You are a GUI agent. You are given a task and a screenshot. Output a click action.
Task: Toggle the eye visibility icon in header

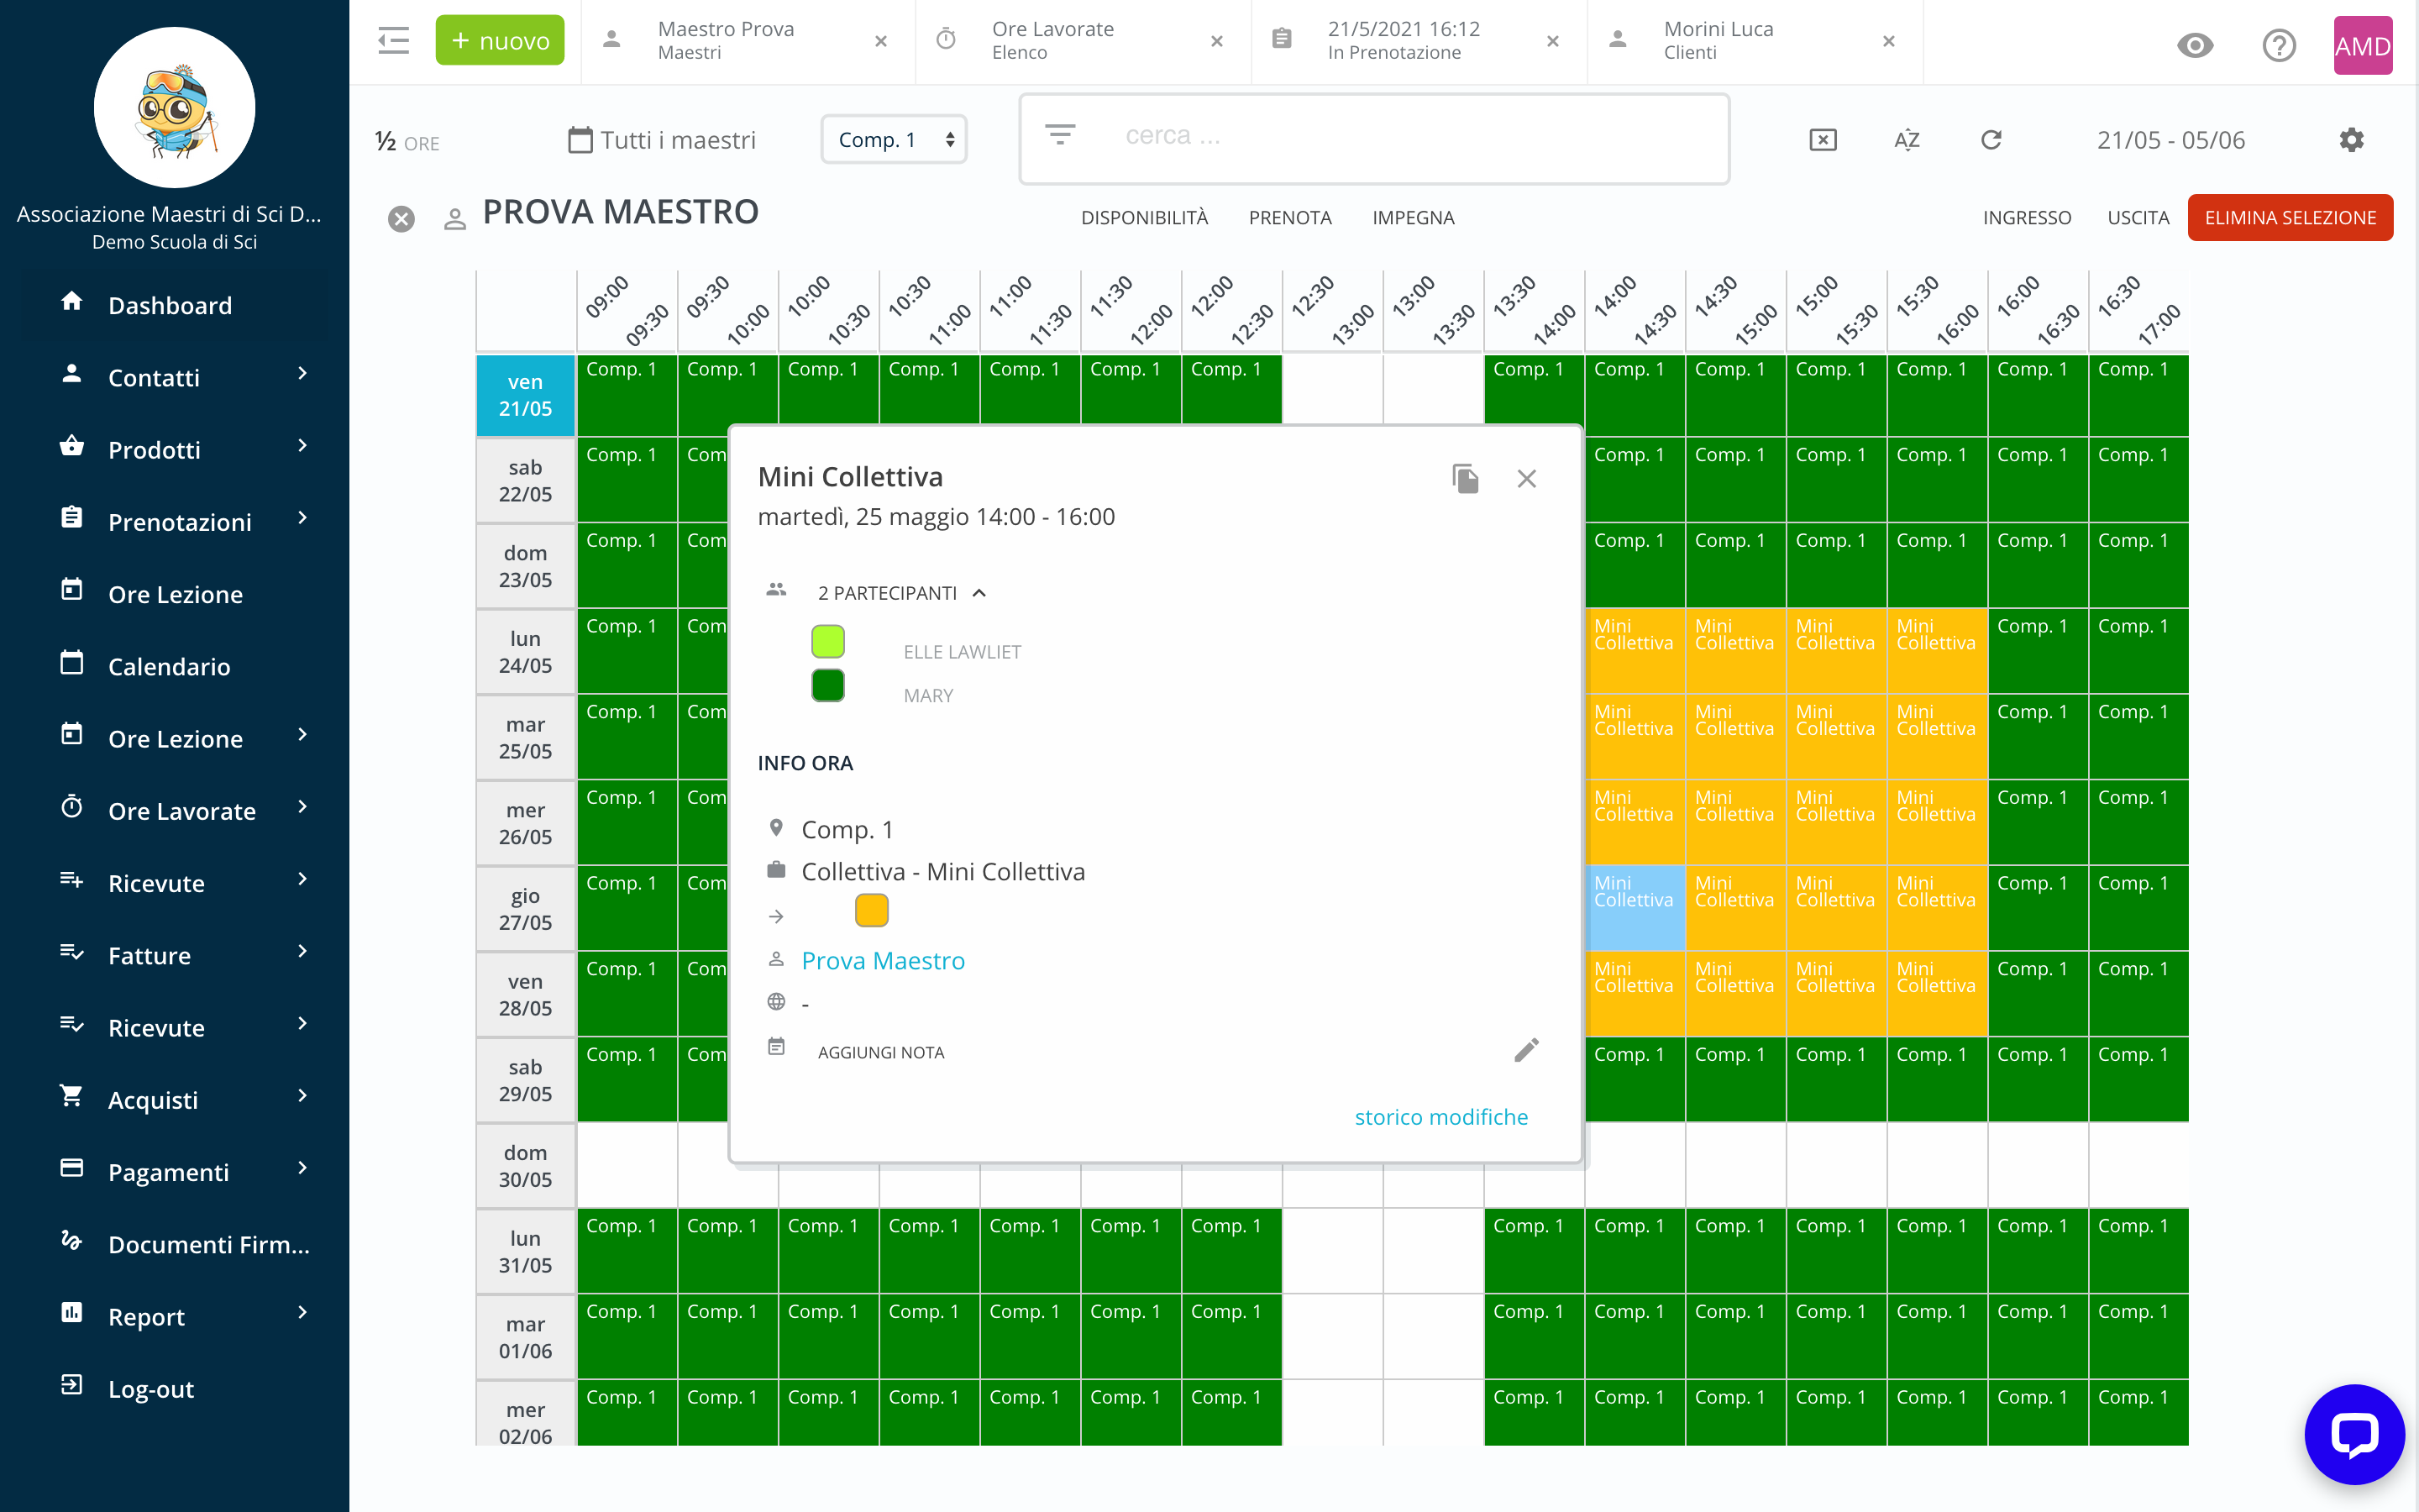pos(2195,45)
